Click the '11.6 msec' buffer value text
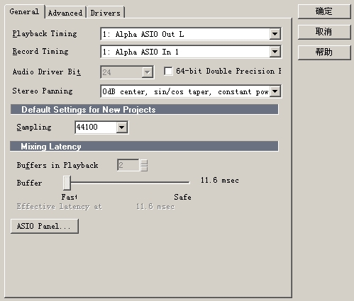 coord(220,180)
